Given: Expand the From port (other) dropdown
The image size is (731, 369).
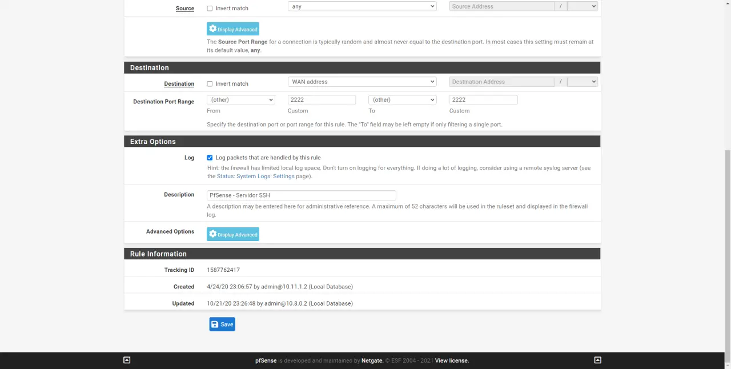Looking at the screenshot, I should pyautogui.click(x=240, y=100).
